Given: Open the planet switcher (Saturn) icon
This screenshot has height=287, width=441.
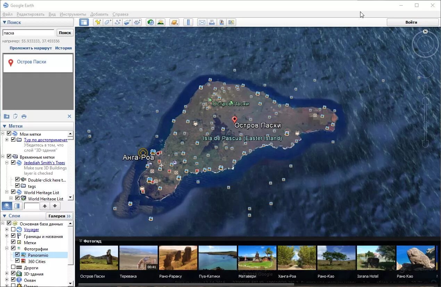Looking at the screenshot, I should pyautogui.click(x=174, y=22).
